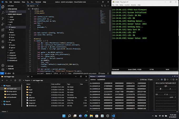Click DEADBEEF value in memory view
The height and width of the screenshot is (119, 179).
pyautogui.click(x=108, y=95)
